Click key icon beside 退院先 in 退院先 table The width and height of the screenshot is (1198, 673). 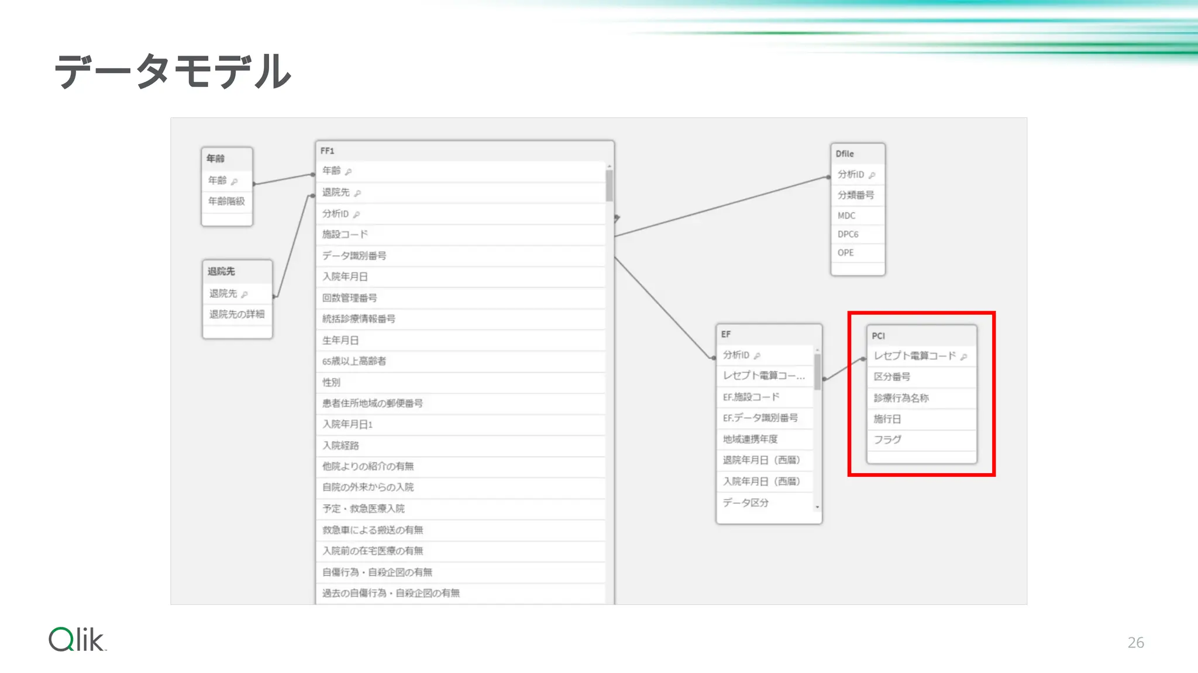245,294
